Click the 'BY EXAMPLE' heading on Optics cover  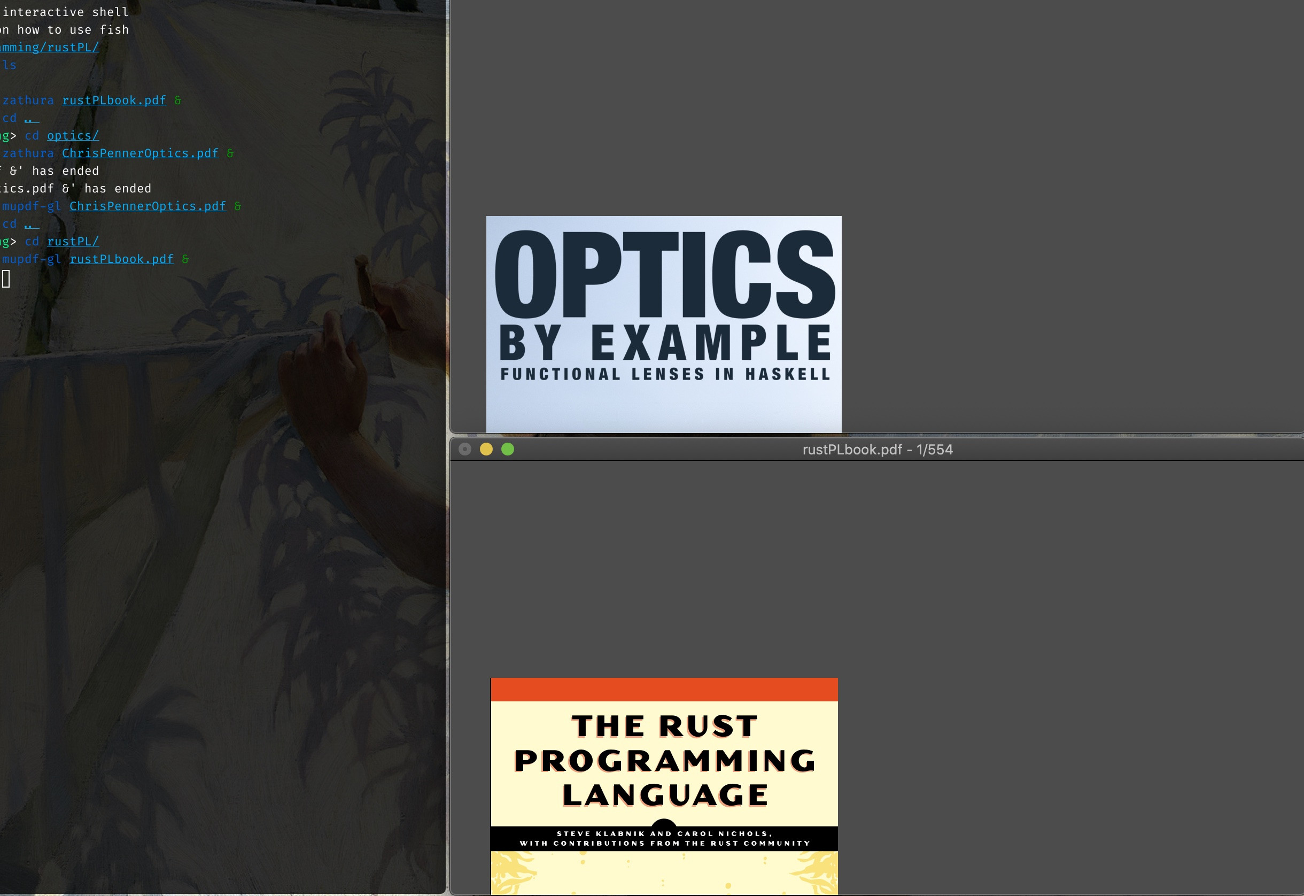665,342
